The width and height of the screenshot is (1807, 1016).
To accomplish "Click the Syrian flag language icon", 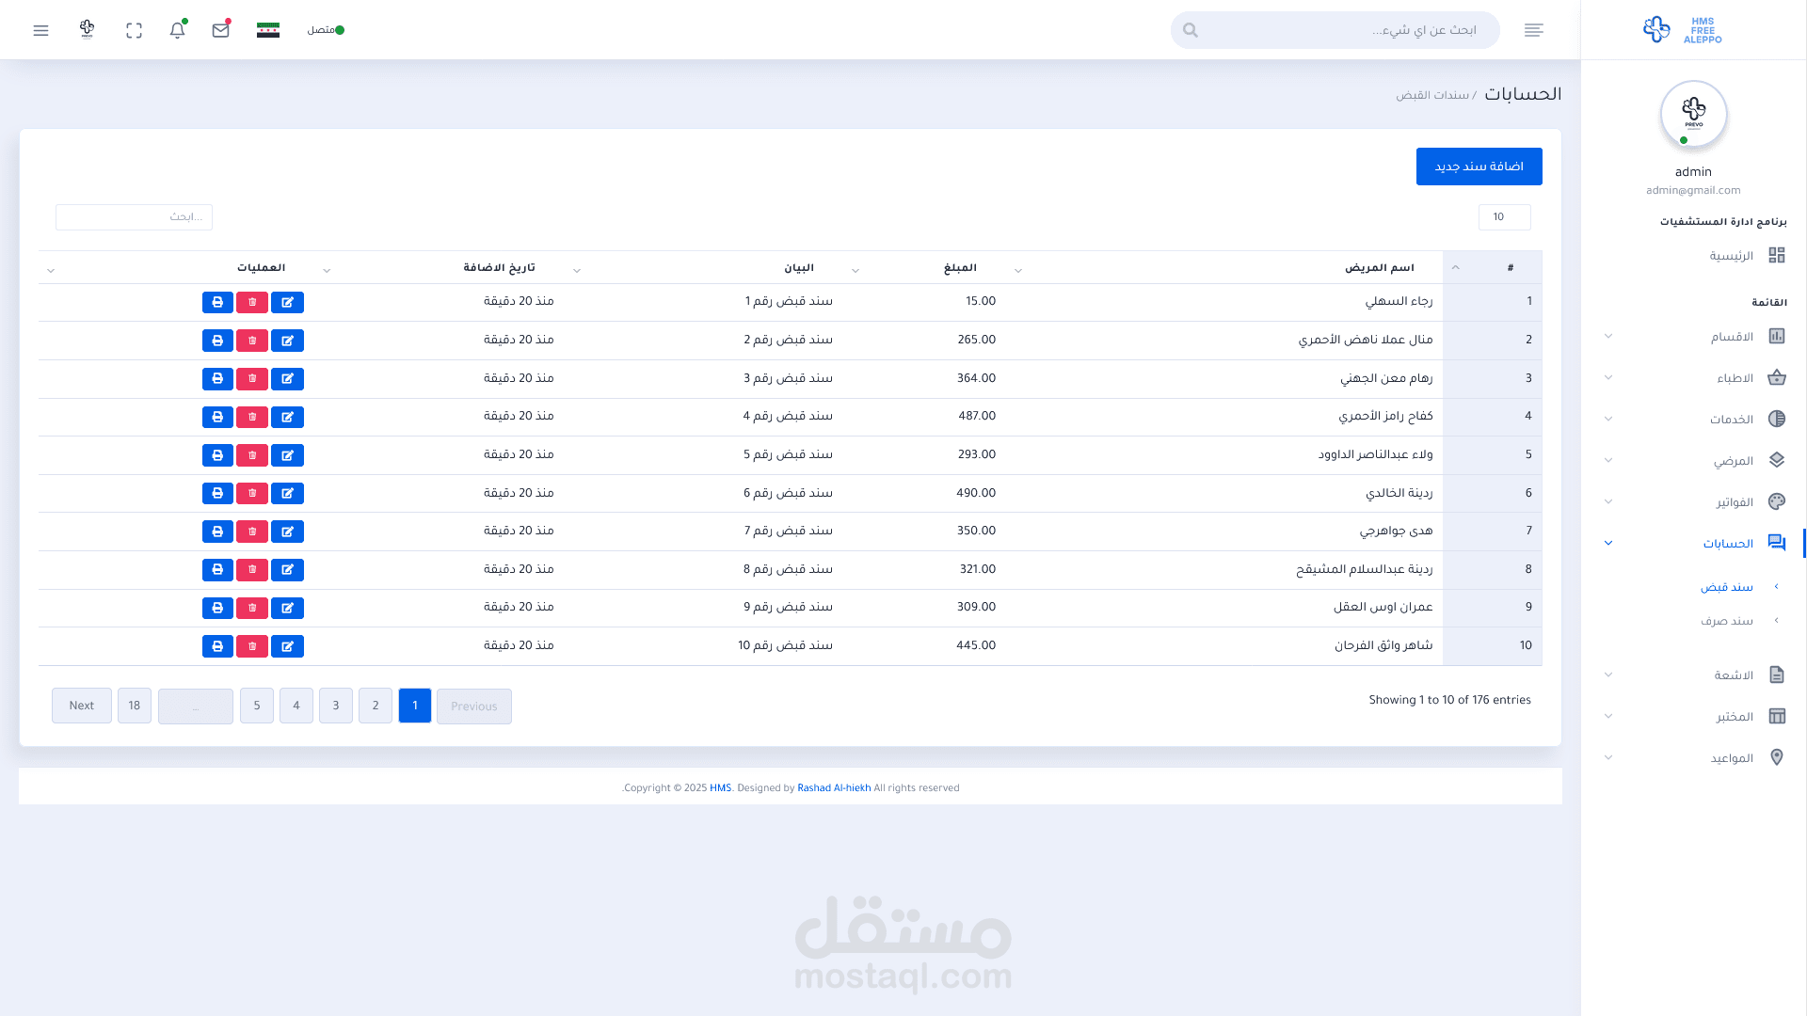I will coord(268,30).
